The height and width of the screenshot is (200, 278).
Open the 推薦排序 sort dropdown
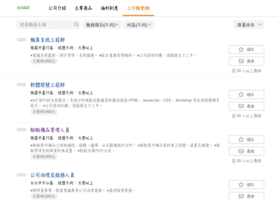coord(249,25)
